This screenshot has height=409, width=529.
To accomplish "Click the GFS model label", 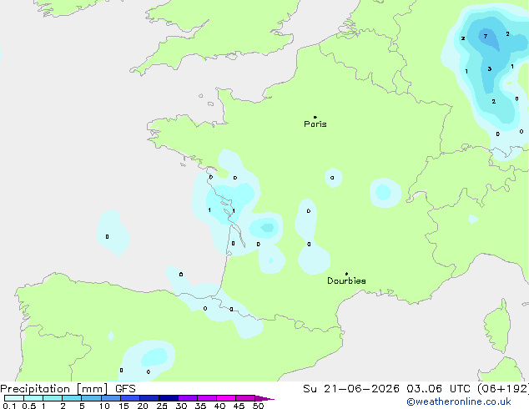I will 125,389.
